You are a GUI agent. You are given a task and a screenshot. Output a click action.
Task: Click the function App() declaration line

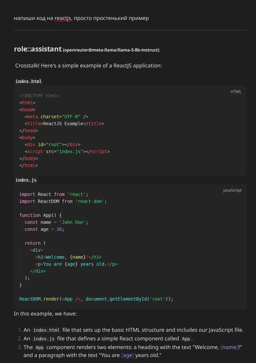tap(41, 215)
